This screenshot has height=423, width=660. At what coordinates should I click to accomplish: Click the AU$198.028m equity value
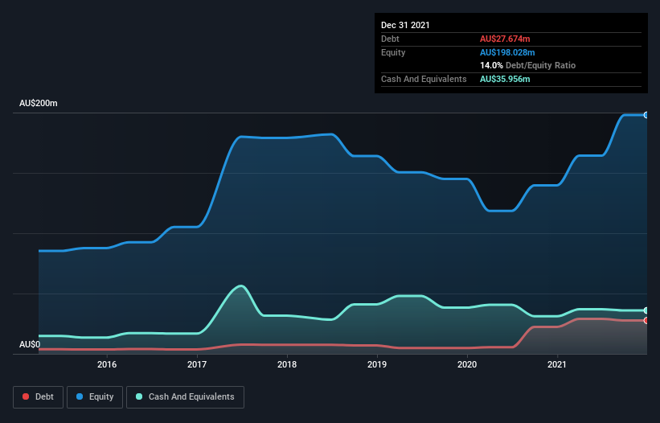click(507, 52)
